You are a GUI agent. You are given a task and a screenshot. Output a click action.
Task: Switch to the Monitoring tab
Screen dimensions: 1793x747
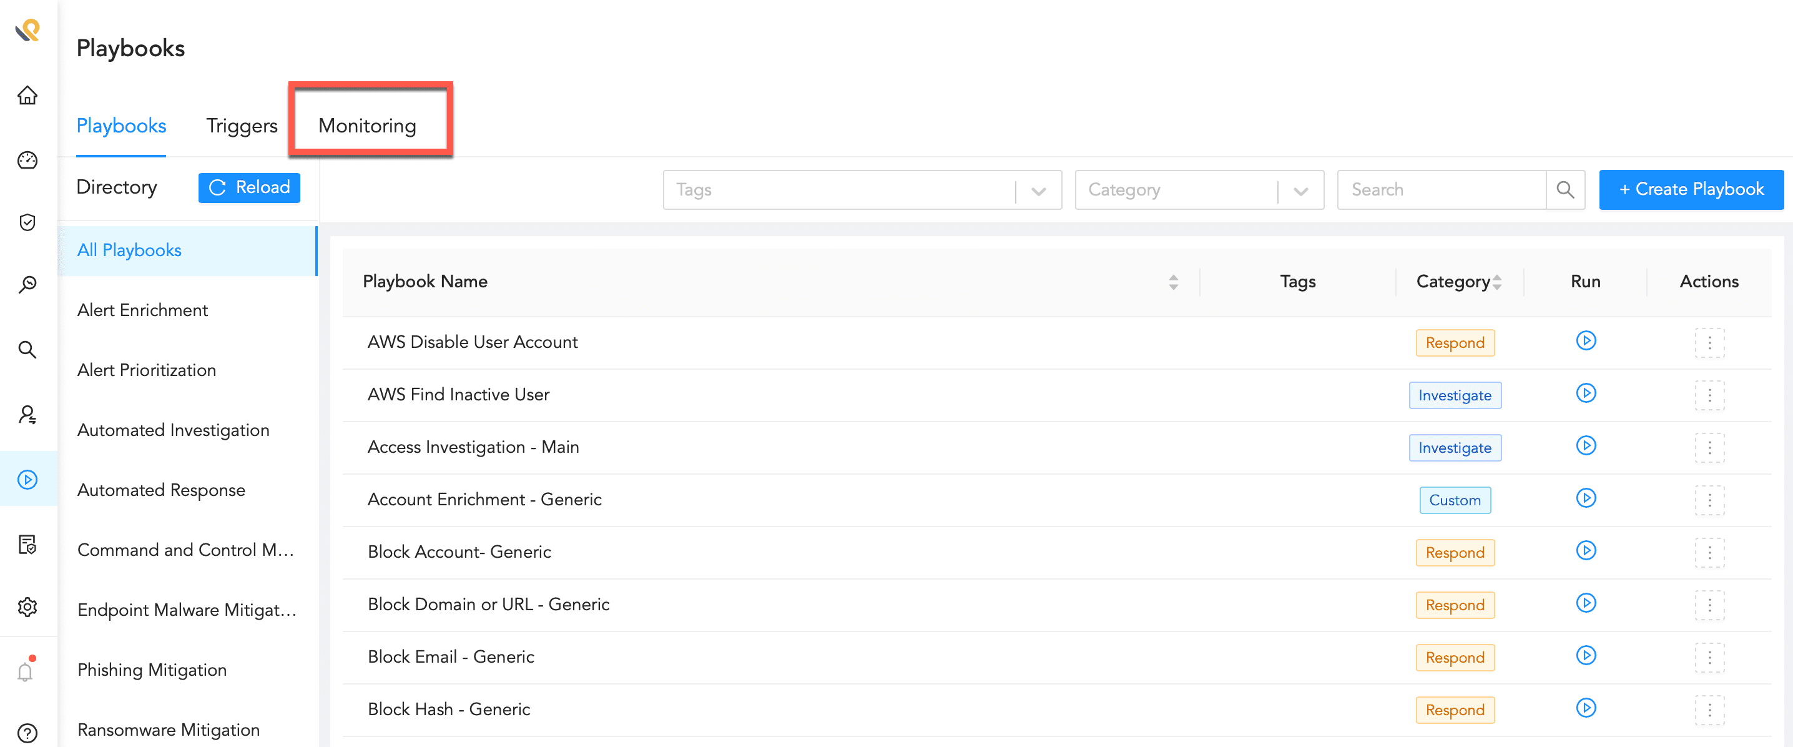click(x=367, y=126)
